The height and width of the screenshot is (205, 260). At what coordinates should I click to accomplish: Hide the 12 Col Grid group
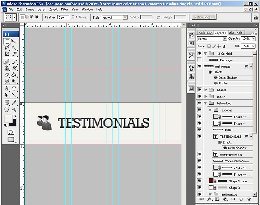(x=200, y=53)
